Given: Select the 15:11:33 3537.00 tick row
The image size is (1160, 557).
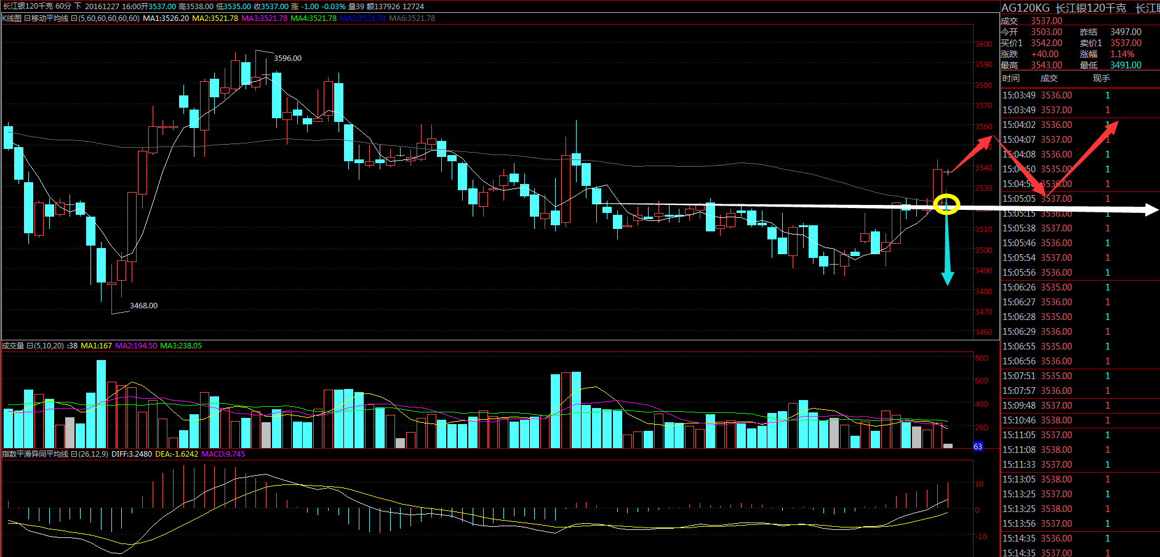Looking at the screenshot, I should (1080, 465).
